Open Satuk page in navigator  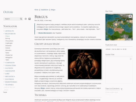[x=7, y=53]
